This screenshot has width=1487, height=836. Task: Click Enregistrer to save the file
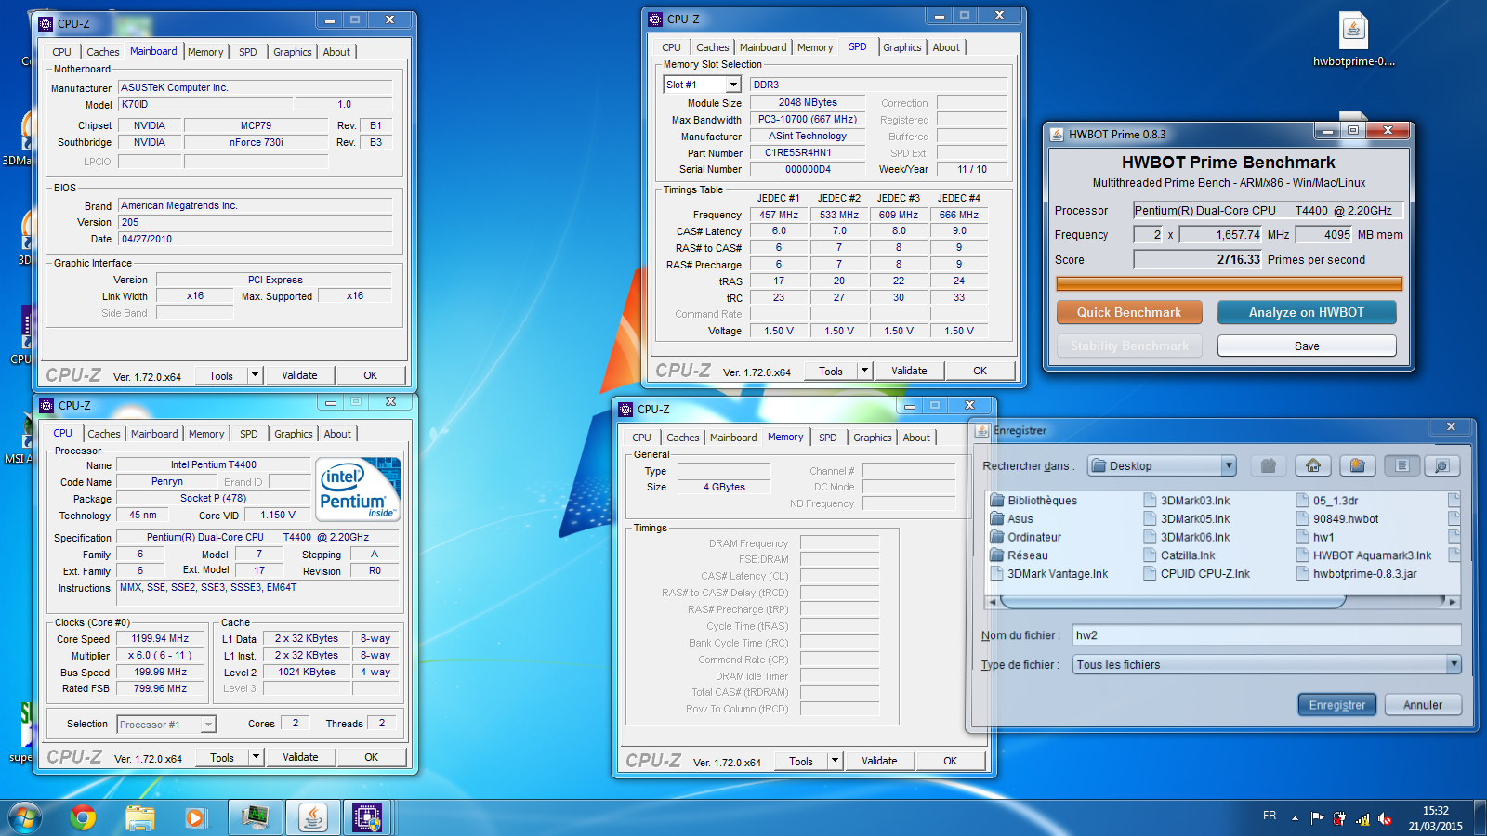[1337, 705]
